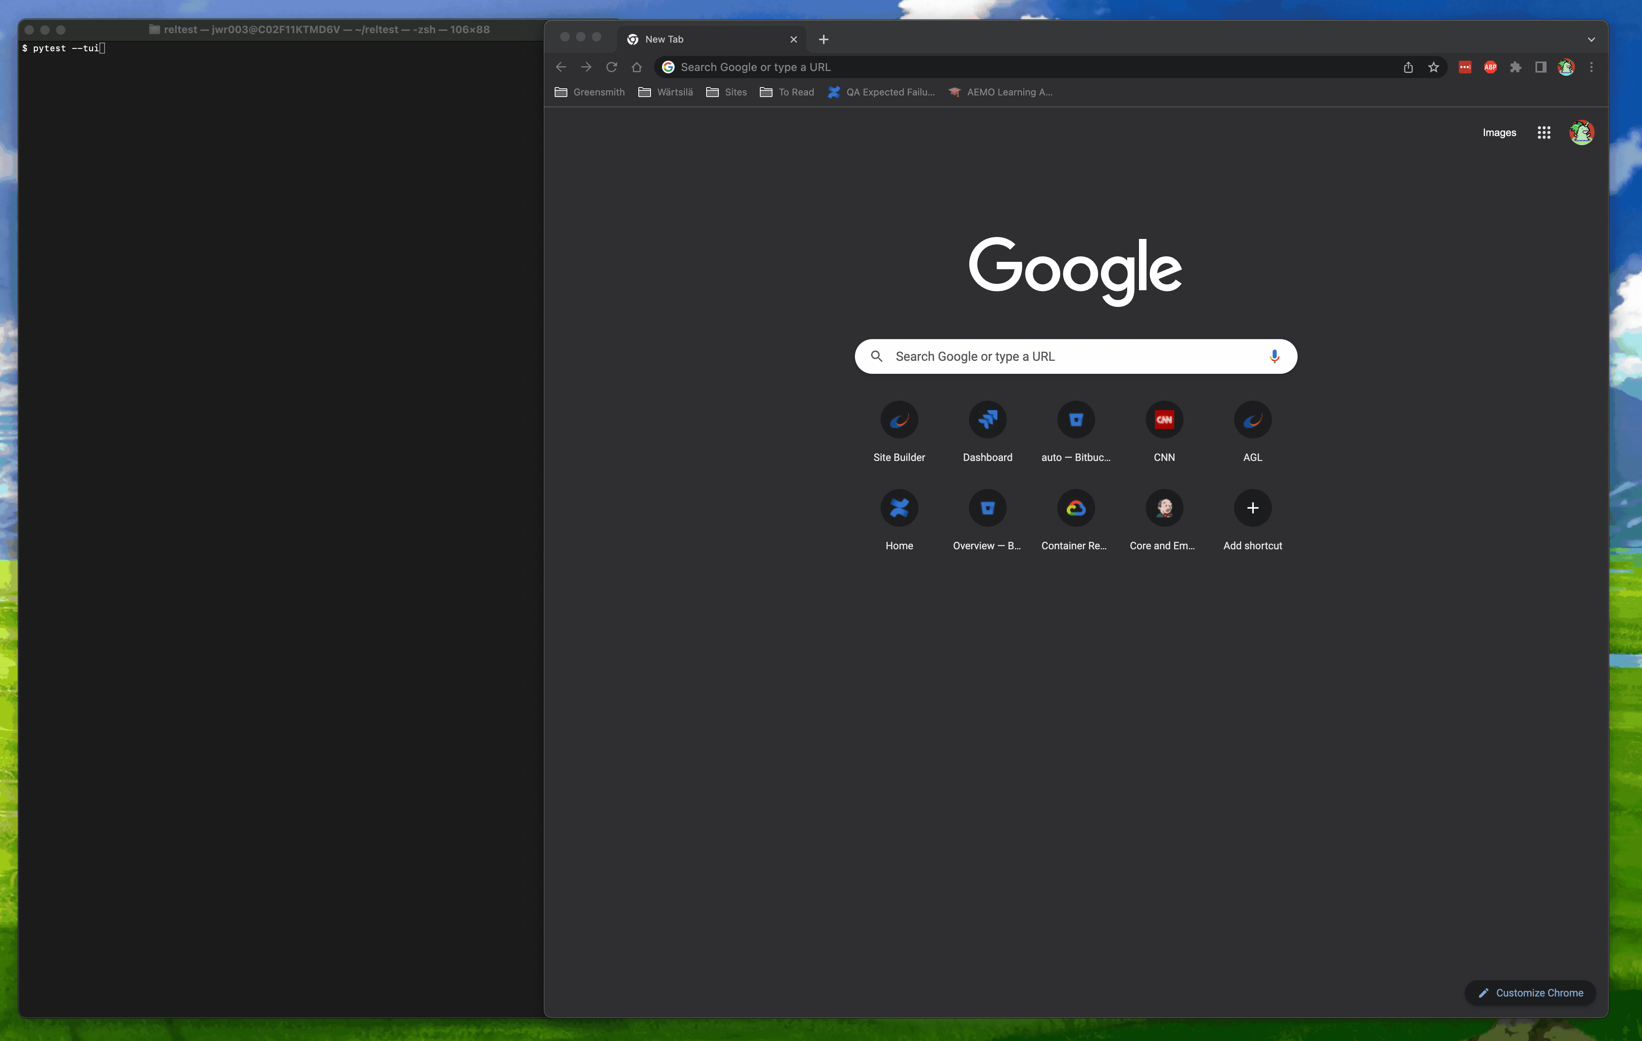This screenshot has width=1642, height=1041.
Task: Open the CNN shortcut
Action: coord(1164,432)
